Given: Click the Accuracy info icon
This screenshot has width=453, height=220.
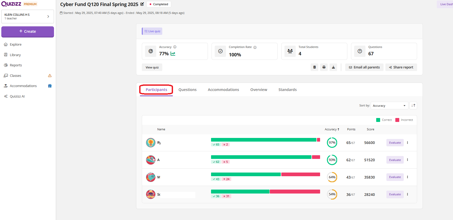Looking at the screenshot, I should point(175,47).
